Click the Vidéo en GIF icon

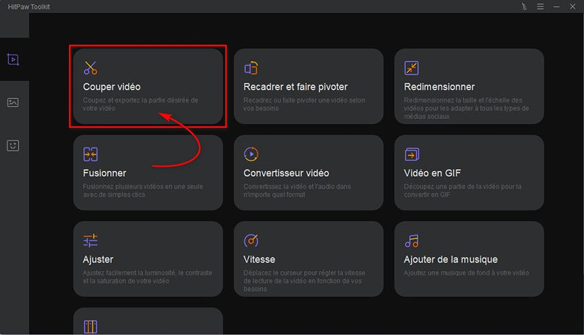pos(412,154)
